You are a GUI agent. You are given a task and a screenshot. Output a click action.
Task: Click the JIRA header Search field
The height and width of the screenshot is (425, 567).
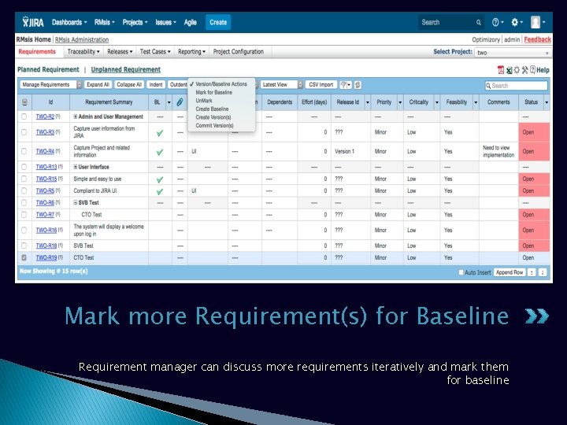[451, 22]
